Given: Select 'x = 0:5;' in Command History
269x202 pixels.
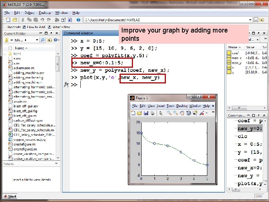Looking at the screenshot, I should (x=250, y=144).
